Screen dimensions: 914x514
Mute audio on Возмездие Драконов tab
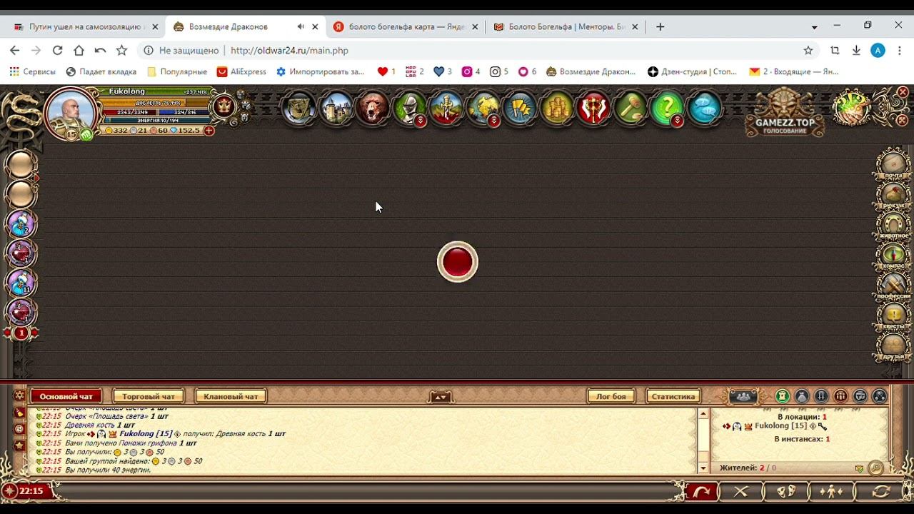301,27
